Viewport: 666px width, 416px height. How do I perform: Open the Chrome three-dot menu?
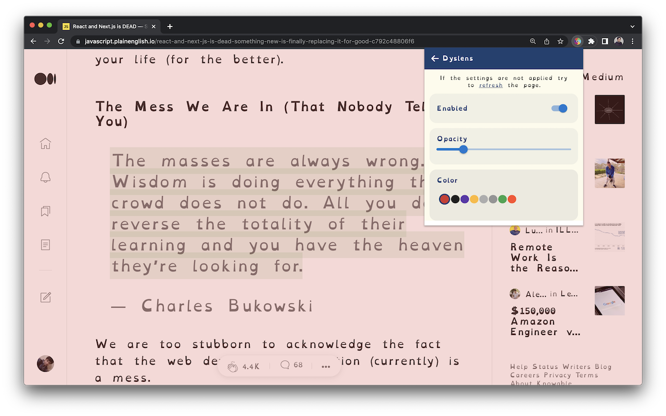pyautogui.click(x=633, y=41)
